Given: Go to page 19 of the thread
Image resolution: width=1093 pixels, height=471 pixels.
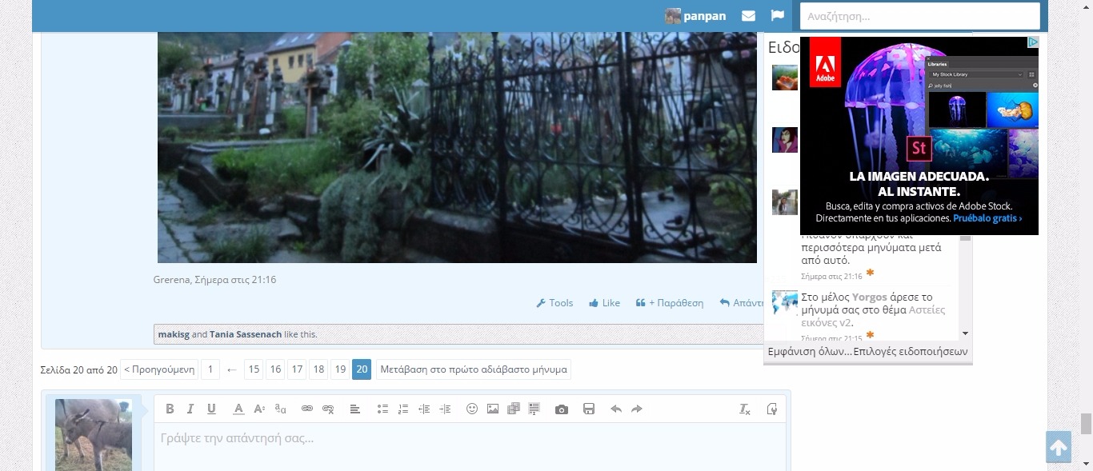Looking at the screenshot, I should tap(340, 369).
